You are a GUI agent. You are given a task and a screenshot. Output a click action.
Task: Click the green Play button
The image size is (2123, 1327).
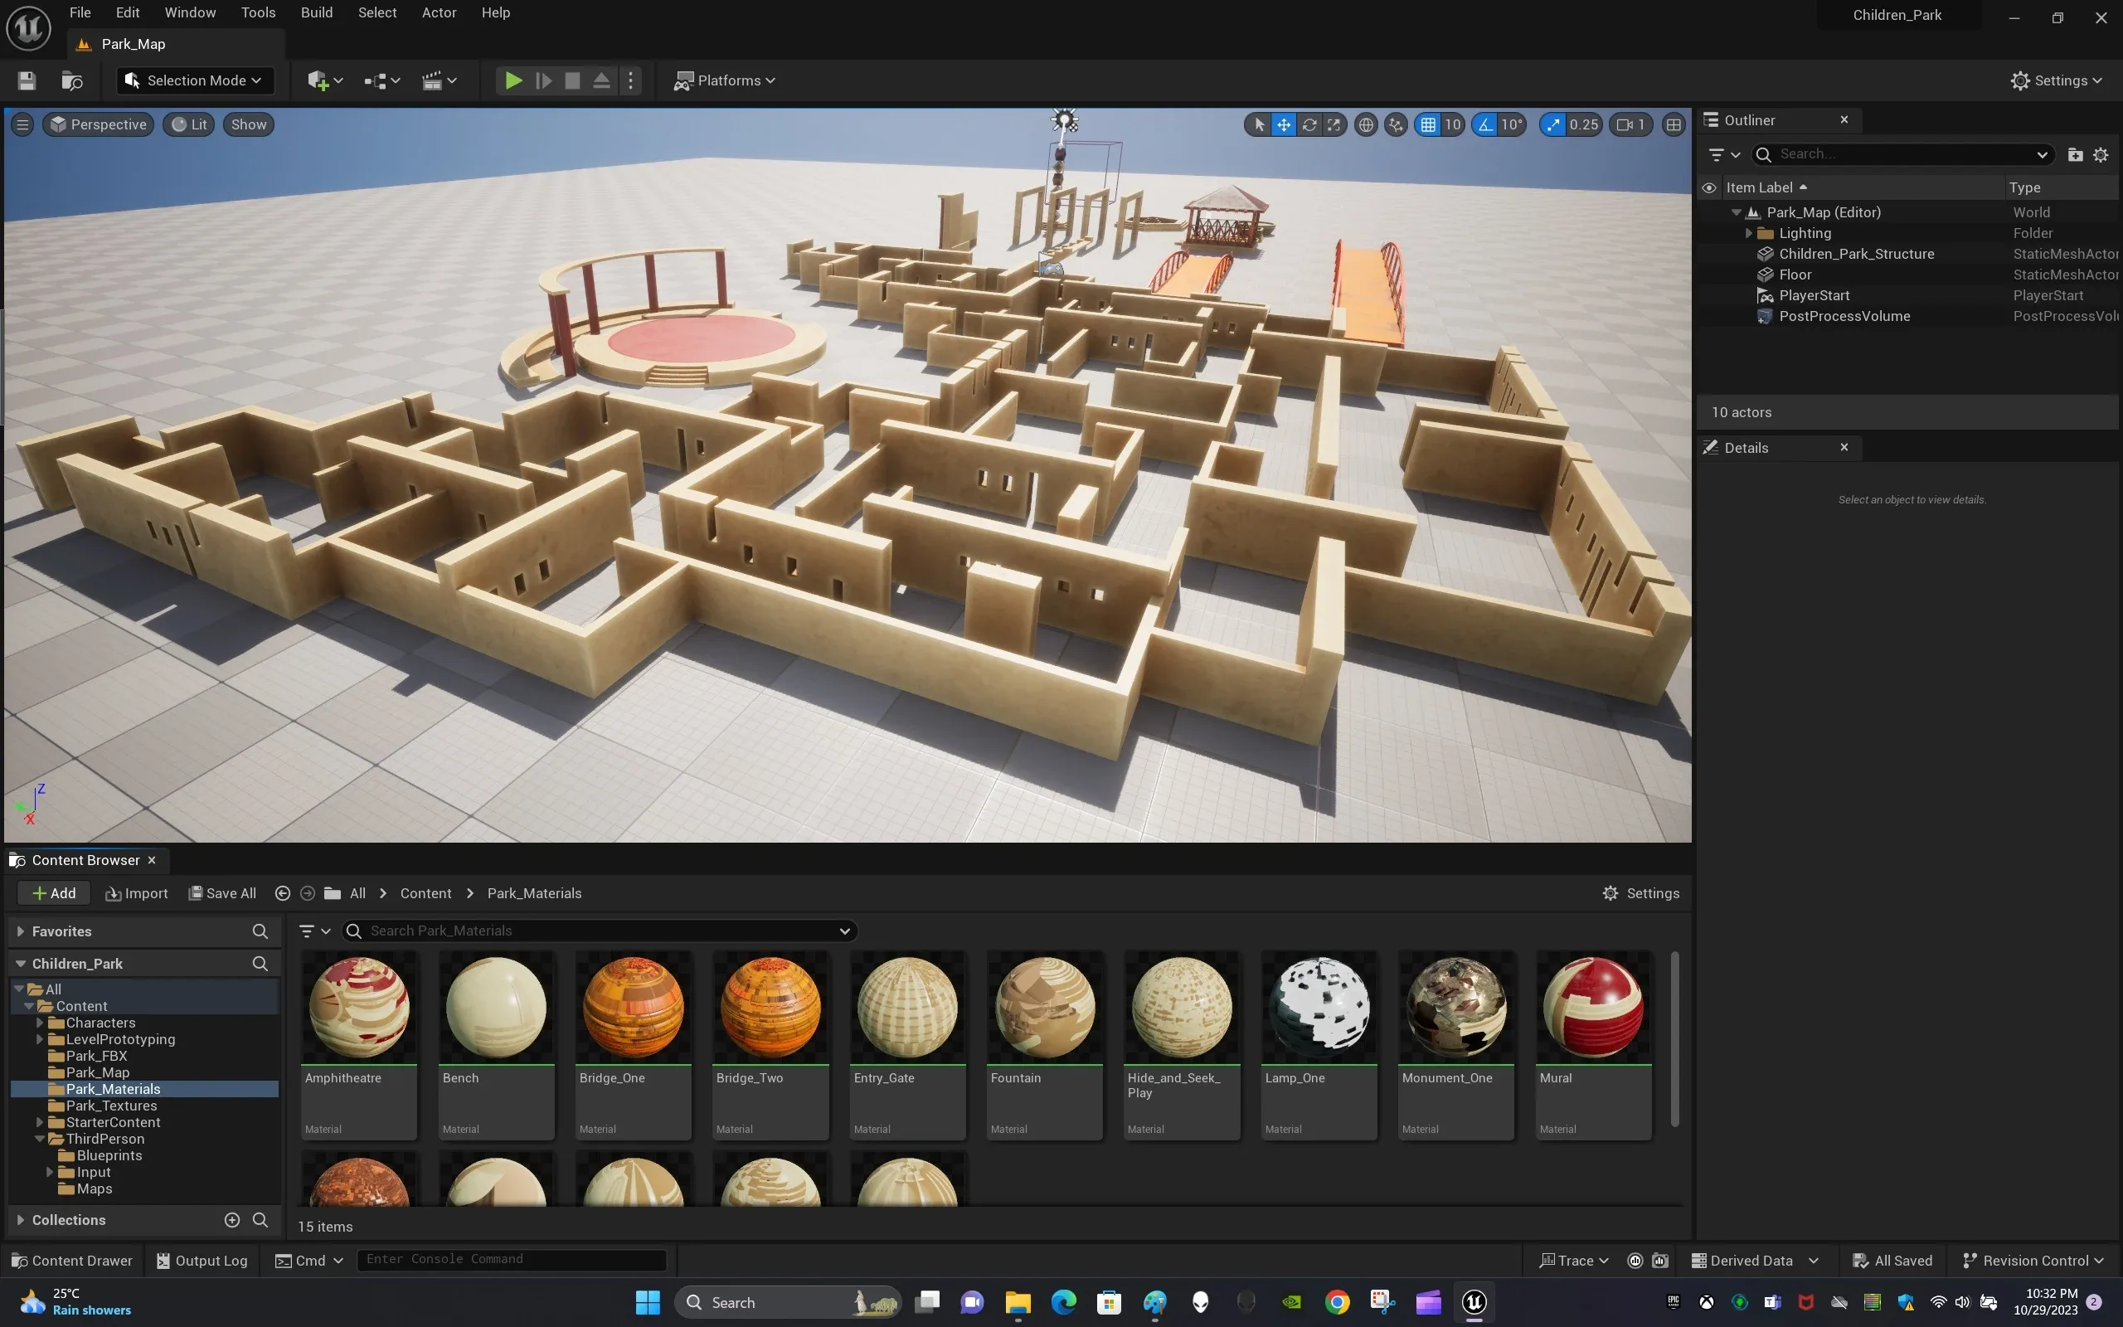click(513, 80)
